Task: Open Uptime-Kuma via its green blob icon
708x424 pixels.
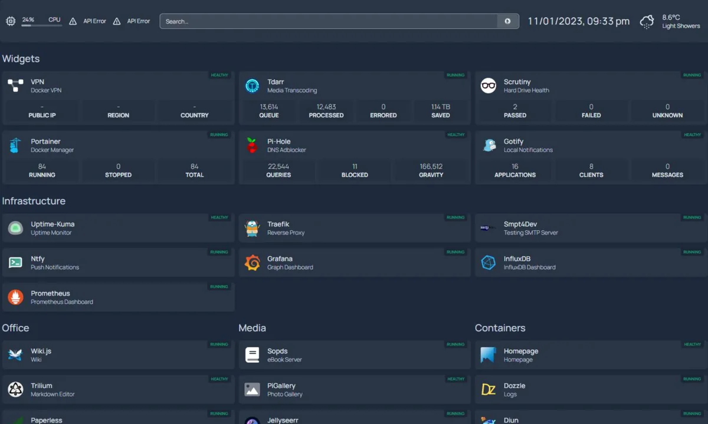Action: pyautogui.click(x=15, y=228)
